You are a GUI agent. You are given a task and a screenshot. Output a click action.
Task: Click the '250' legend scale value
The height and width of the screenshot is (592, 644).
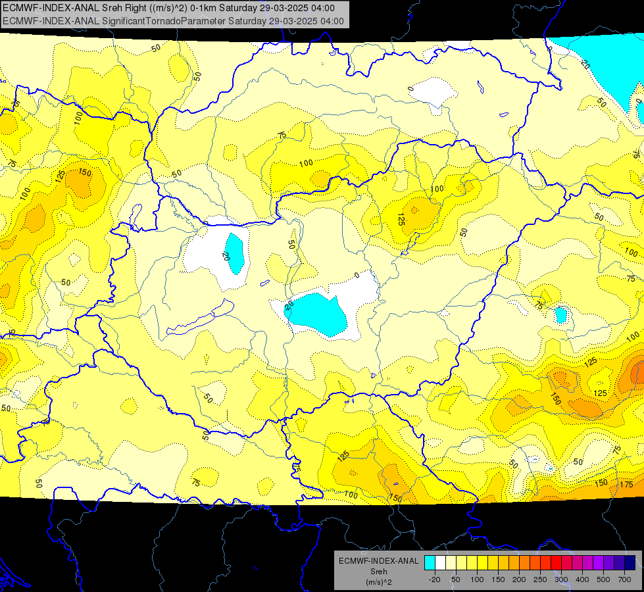540,580
